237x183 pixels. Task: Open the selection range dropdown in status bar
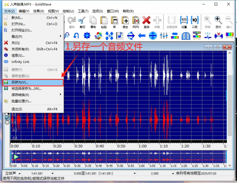[135, 174]
